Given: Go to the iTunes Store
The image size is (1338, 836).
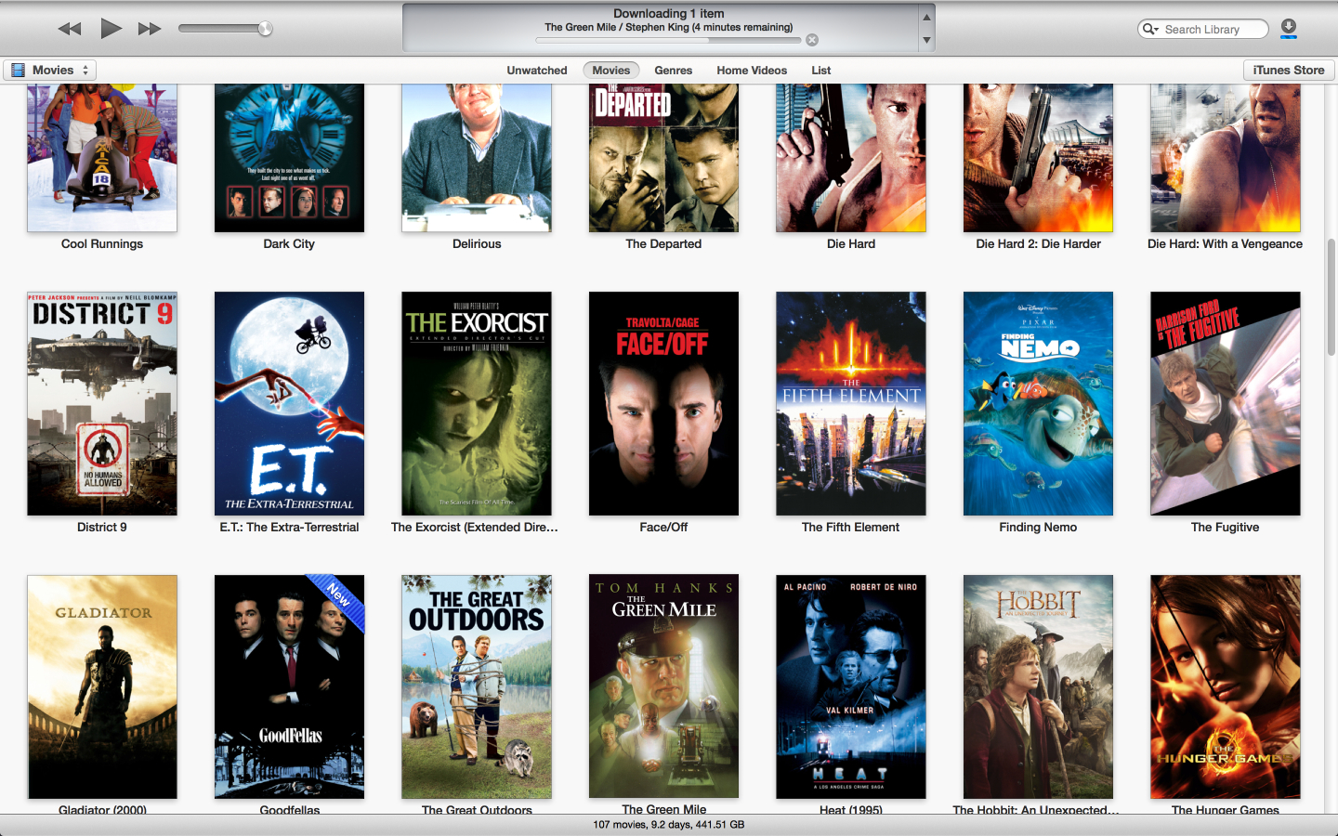Looking at the screenshot, I should pos(1289,70).
